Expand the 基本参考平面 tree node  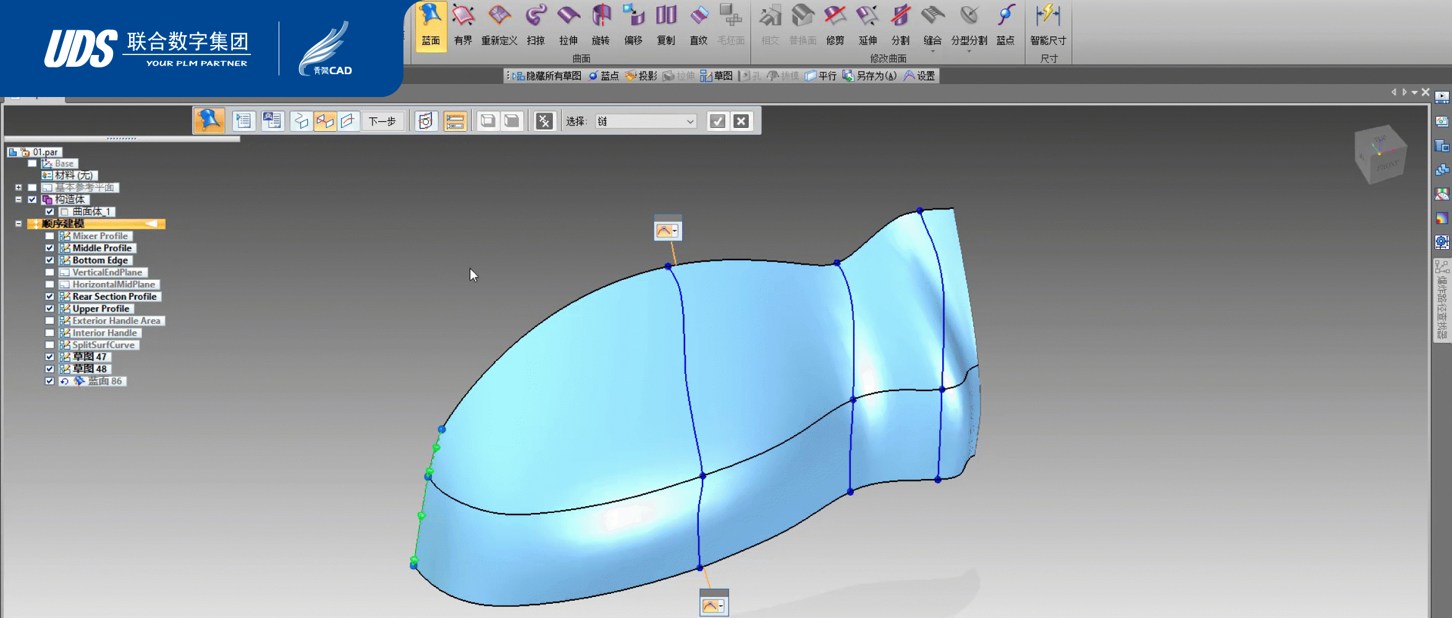point(19,187)
